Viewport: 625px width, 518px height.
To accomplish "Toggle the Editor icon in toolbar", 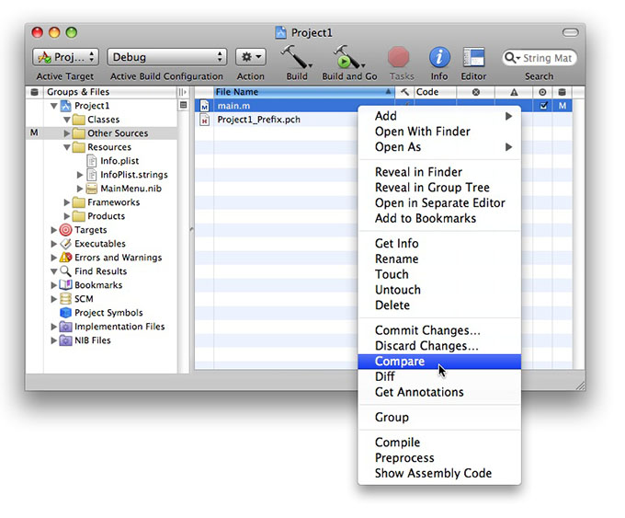I will (473, 57).
